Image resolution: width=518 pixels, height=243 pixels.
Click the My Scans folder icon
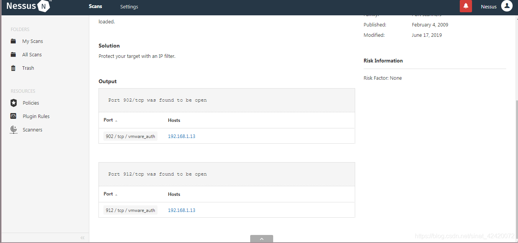click(13, 41)
